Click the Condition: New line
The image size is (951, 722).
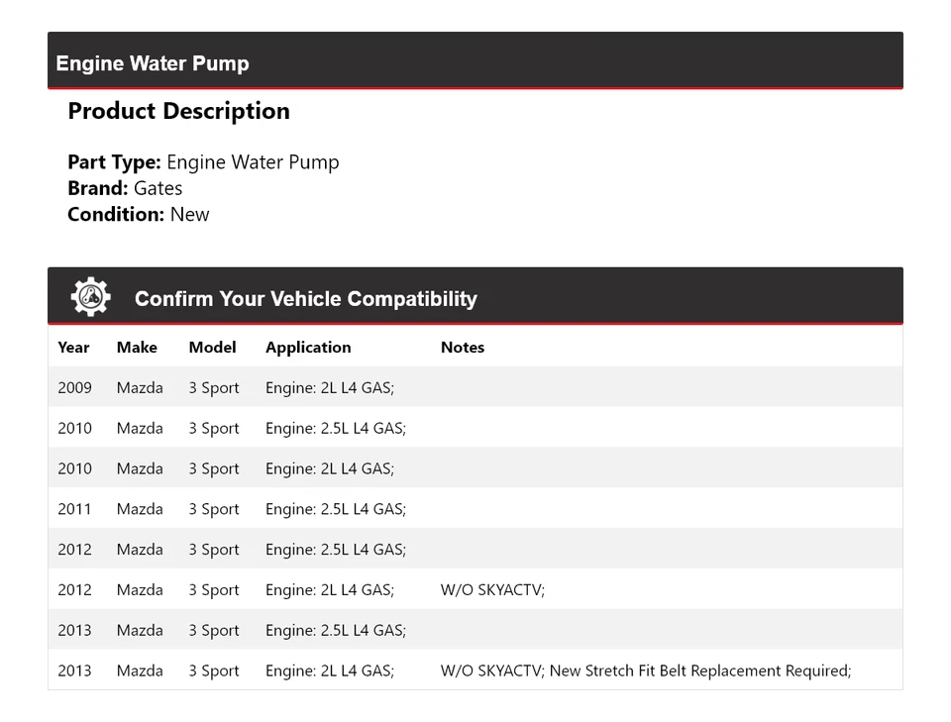[x=139, y=214]
